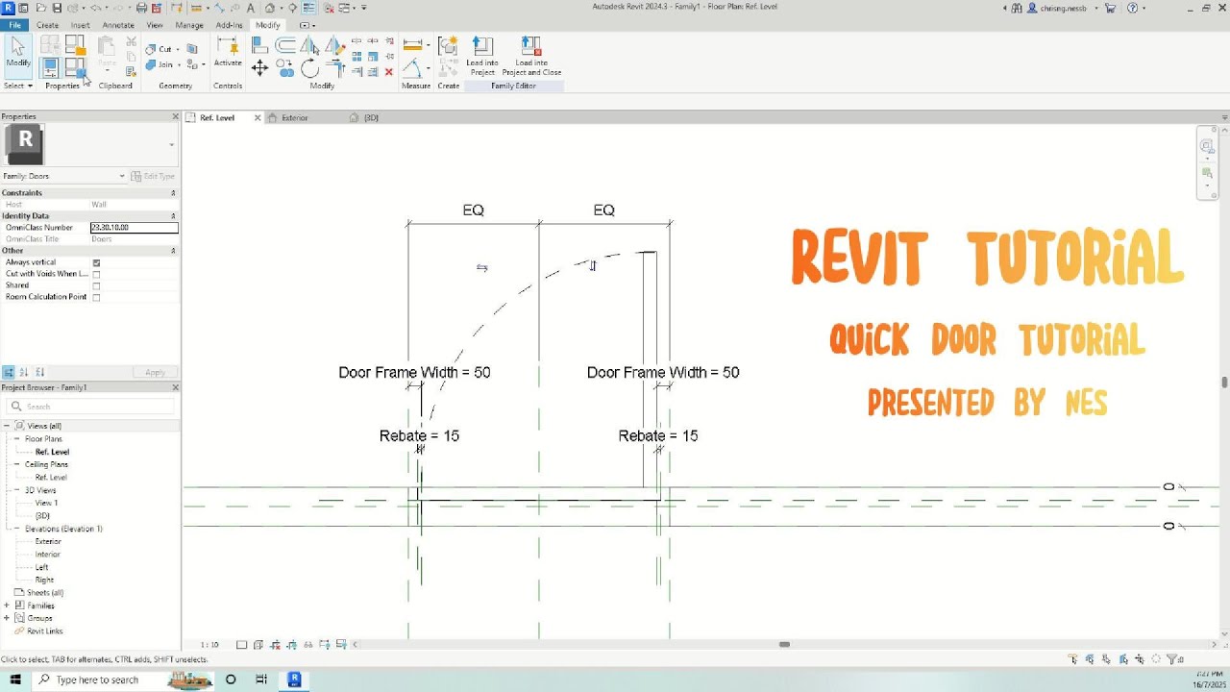Viewport: 1230px width, 692px height.
Task: Collapse the Elevations (Elevation 1) node
Action: [16, 529]
